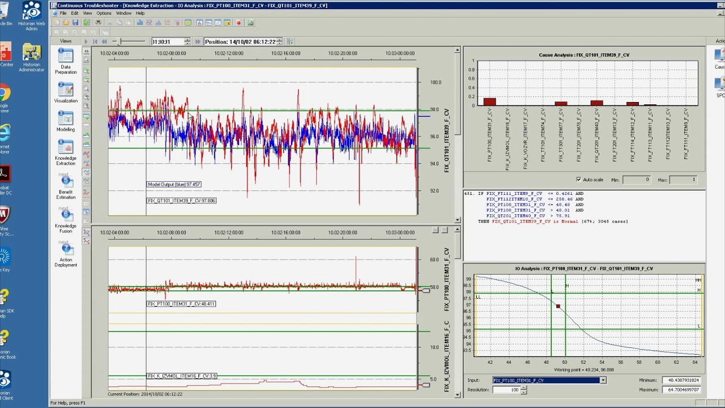The height and width of the screenshot is (408, 725).
Task: Open the Window menu
Action: coord(123,13)
